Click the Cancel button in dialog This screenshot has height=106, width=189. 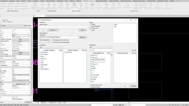133,86
